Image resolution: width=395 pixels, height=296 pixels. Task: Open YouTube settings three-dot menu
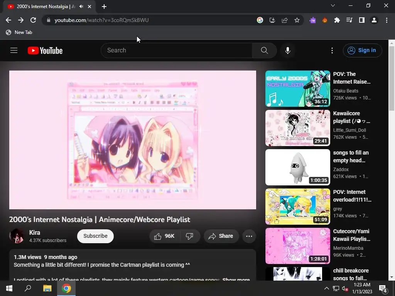332,50
